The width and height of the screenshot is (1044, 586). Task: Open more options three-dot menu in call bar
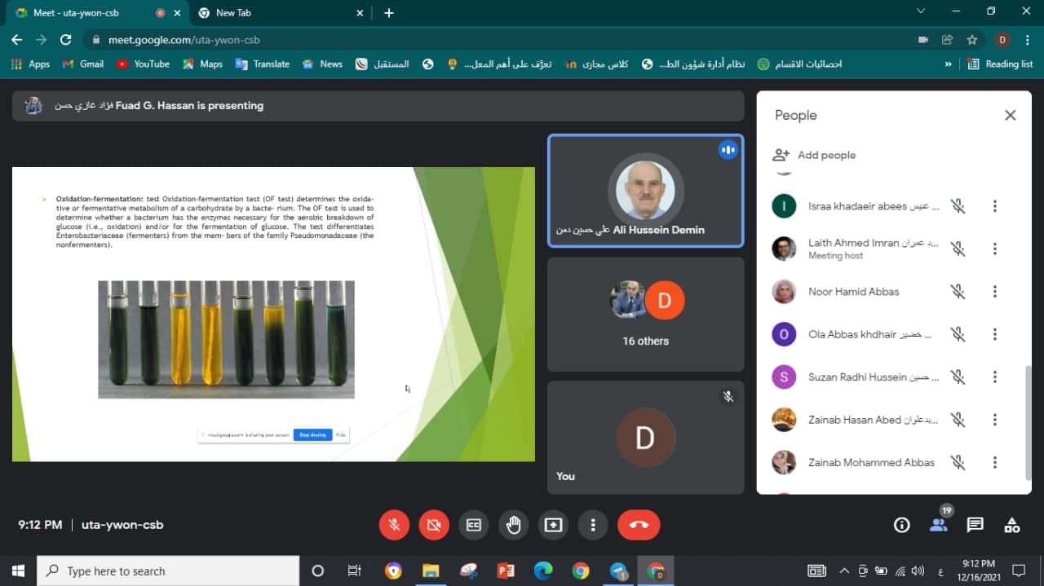click(x=593, y=525)
